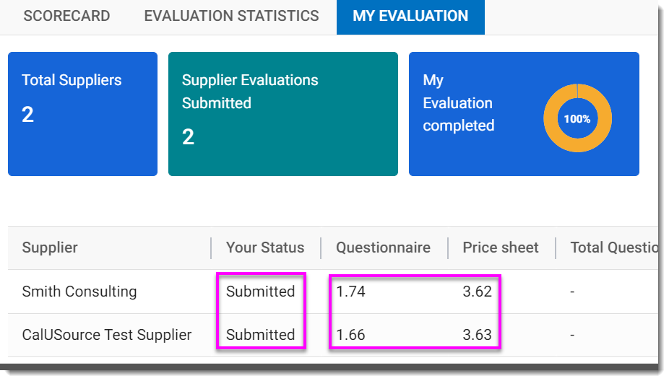Sort by the Your Status column
Screen dimensions: 669x381
(265, 248)
